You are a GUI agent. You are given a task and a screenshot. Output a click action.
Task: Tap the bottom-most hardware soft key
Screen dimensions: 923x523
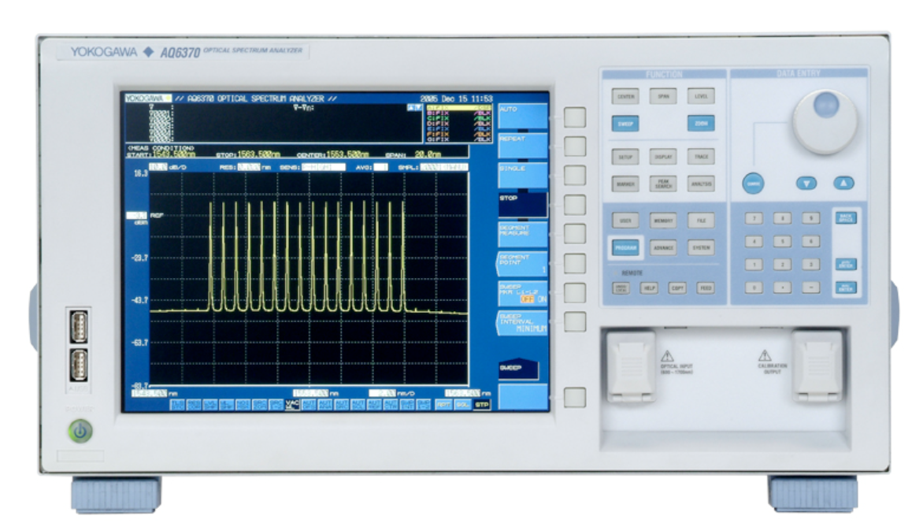[x=575, y=398]
